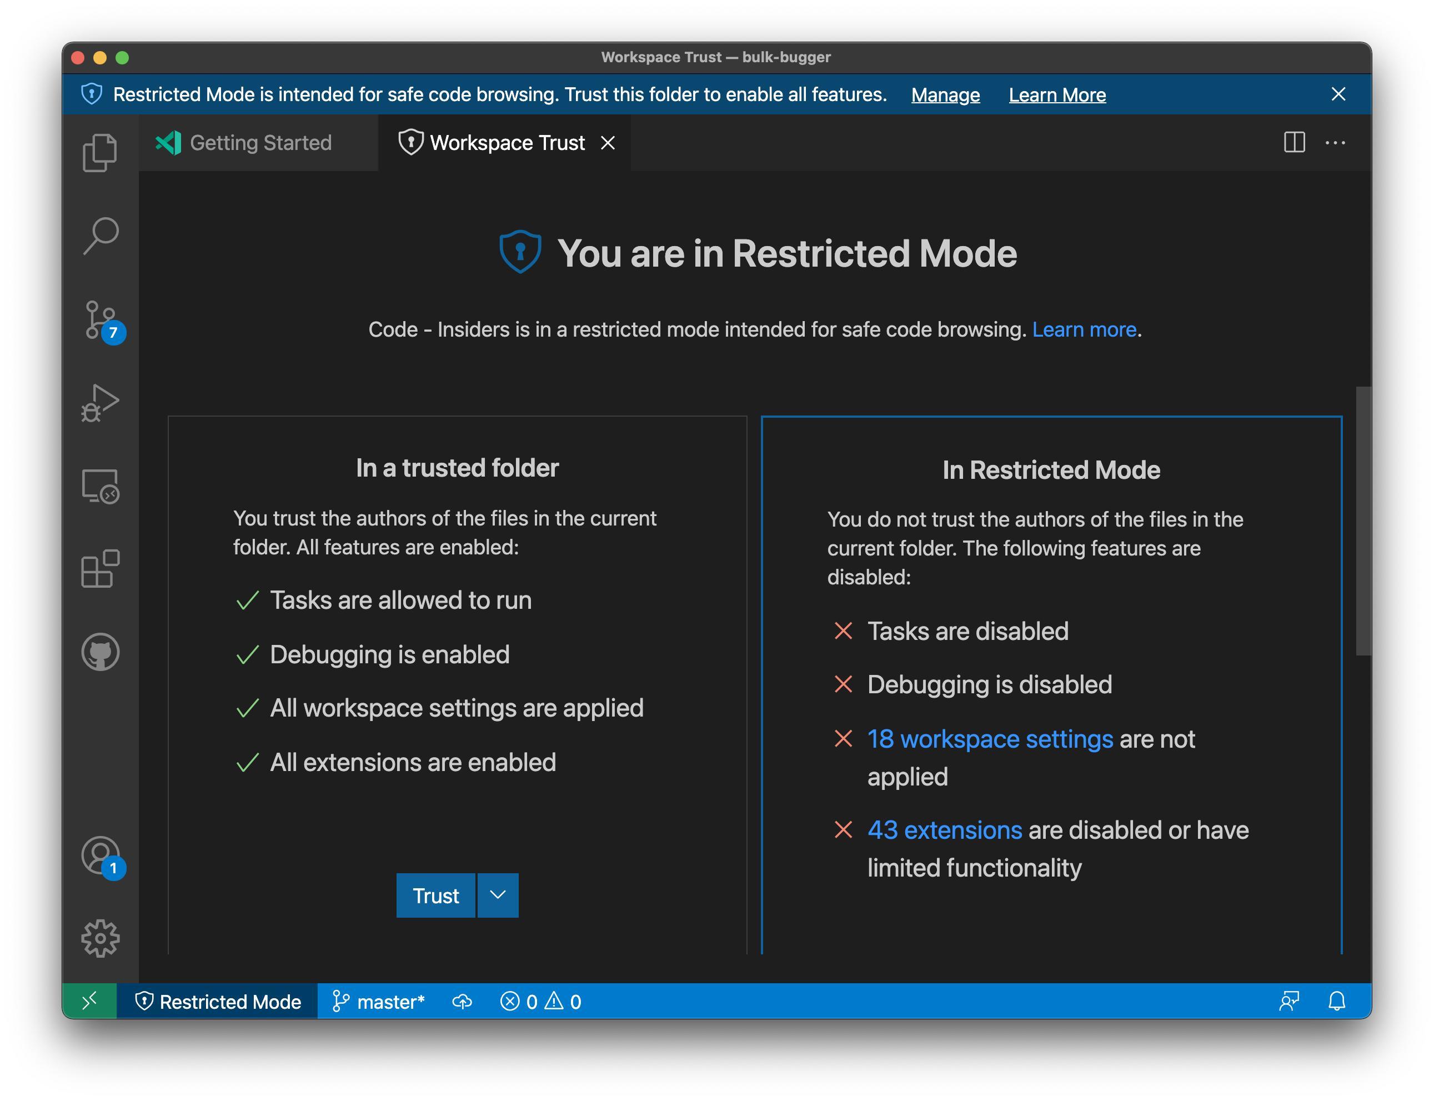Split the editor right
Viewport: 1434px width, 1101px height.
pos(1294,142)
